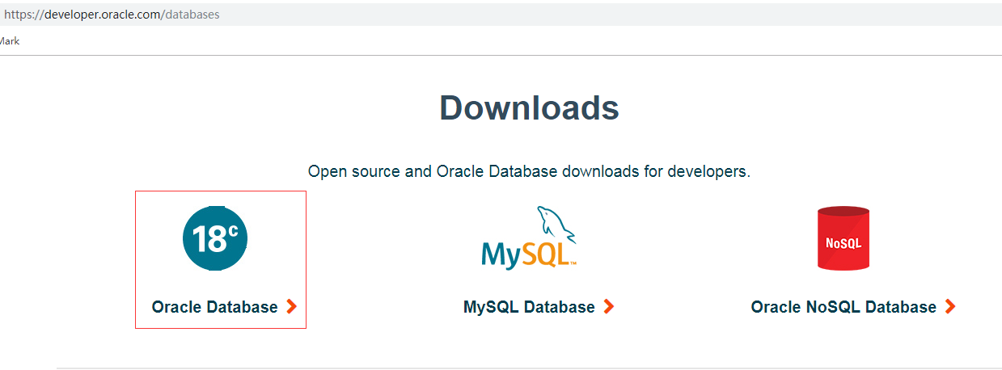Click the 'Open source and Oracle Database' subtitle
1002x370 pixels.
pos(433,172)
